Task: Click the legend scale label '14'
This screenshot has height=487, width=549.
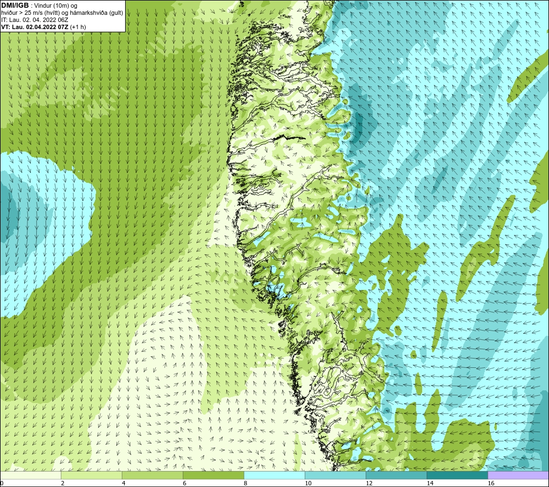Action: [x=430, y=483]
